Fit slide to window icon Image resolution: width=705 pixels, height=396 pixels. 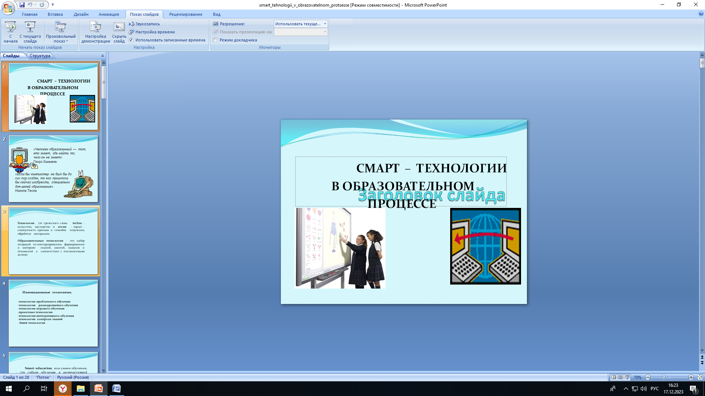(700, 377)
